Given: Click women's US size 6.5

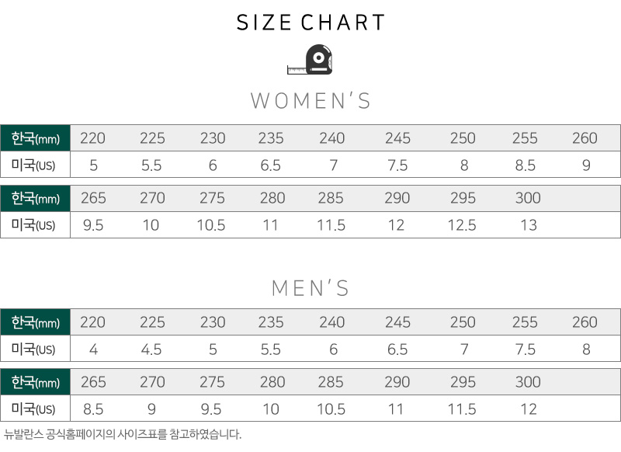Looking at the screenshot, I should pyautogui.click(x=270, y=165).
